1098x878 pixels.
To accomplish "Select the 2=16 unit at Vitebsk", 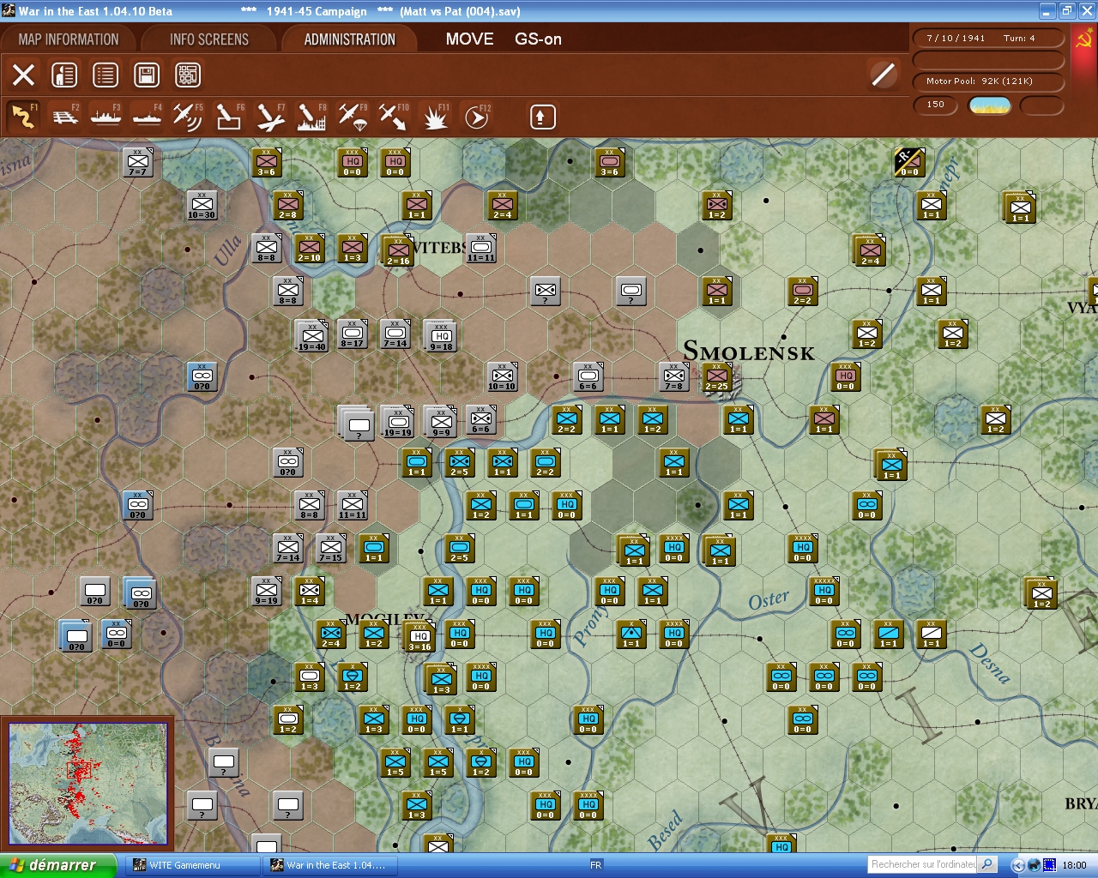I will click(x=397, y=250).
